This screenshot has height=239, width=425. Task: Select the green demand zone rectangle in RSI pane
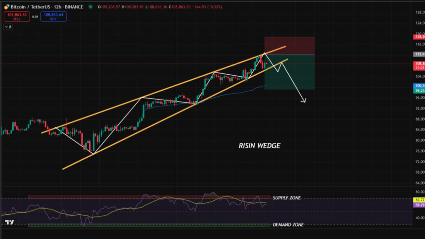[149, 225]
